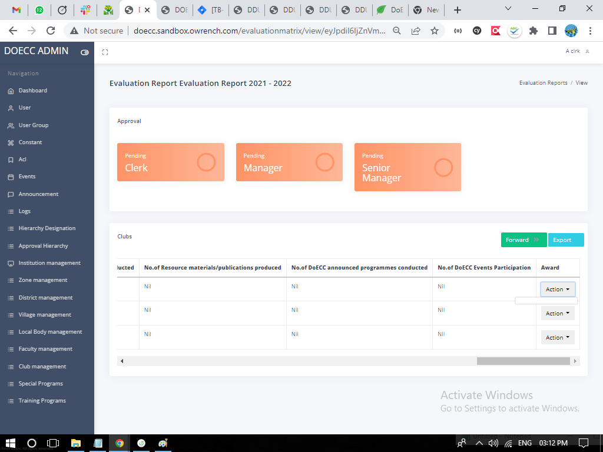Open the Action dropdown in third row
603x452 pixels.
pos(557,338)
